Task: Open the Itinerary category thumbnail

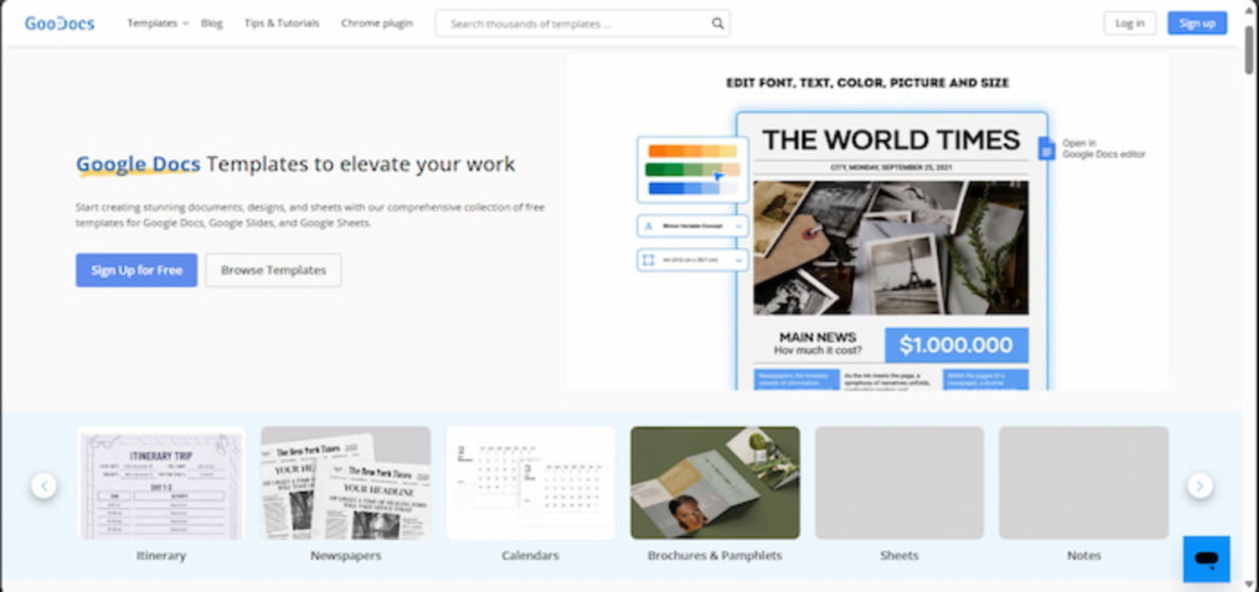Action: coord(161,483)
